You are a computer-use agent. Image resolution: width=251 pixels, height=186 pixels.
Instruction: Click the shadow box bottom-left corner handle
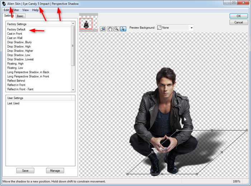(127, 174)
